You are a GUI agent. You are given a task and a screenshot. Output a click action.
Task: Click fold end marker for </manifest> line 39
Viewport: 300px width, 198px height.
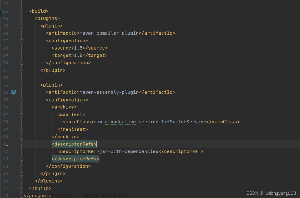pyautogui.click(x=22, y=129)
